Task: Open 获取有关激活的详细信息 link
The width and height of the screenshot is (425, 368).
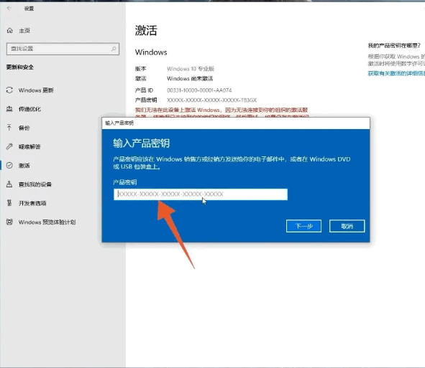Action: tap(396, 74)
